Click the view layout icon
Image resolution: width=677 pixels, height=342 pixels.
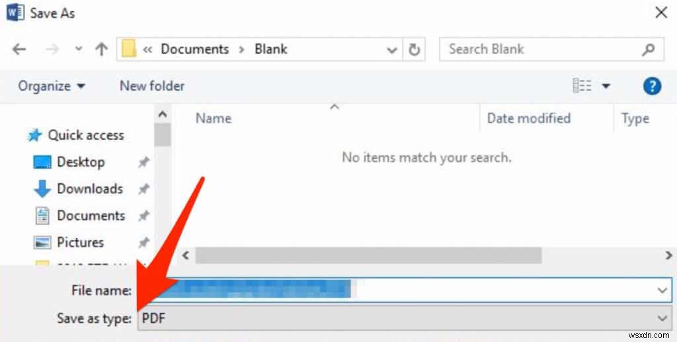582,86
